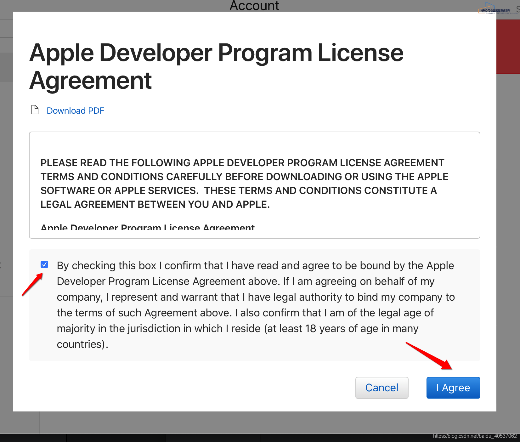The width and height of the screenshot is (520, 442).
Task: Uncheck the license agreement confirmation checkbox
Action: coord(44,264)
